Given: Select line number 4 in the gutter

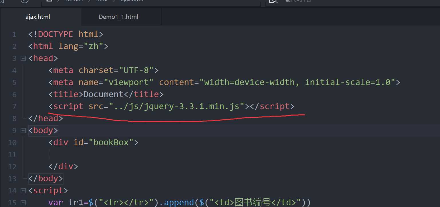Looking at the screenshot, I should (x=14, y=71).
